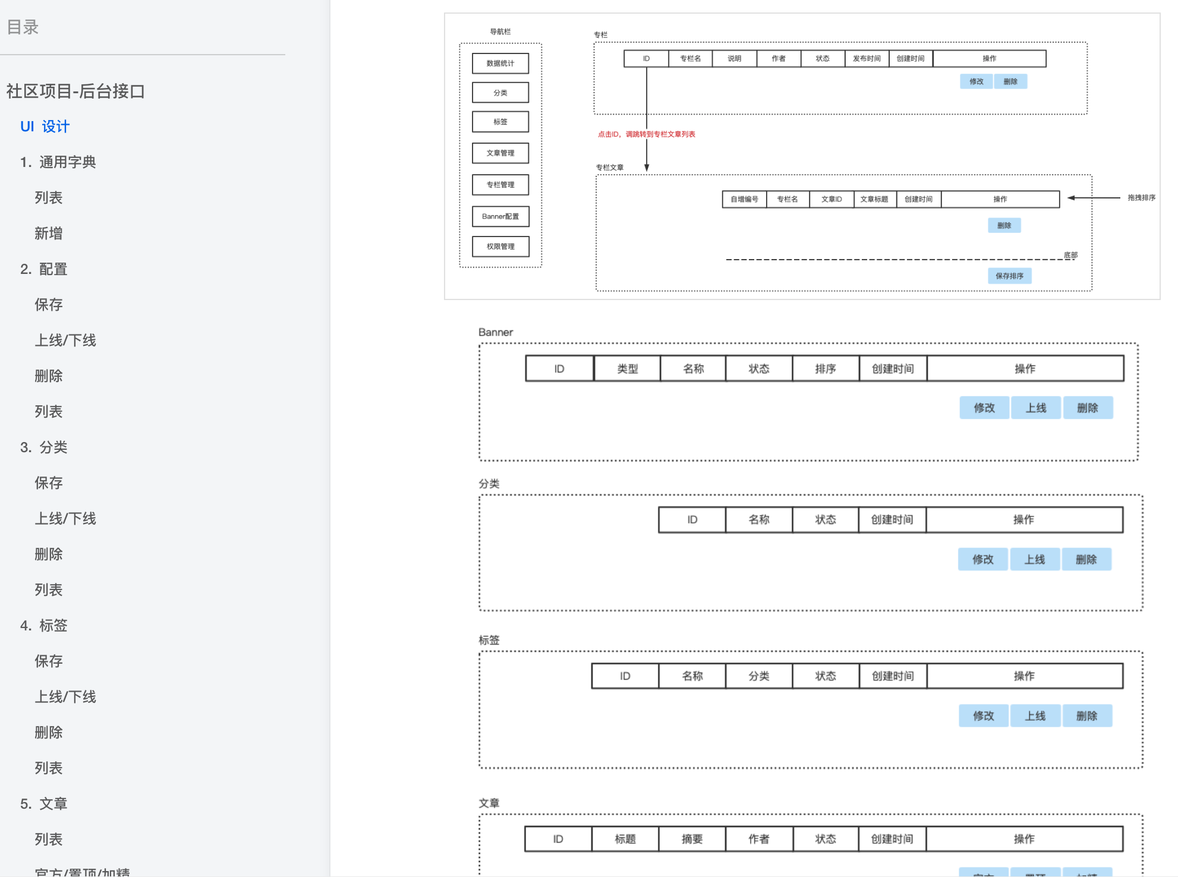Navigate to 3. 分类 in the contents
The height and width of the screenshot is (877, 1178).
pyautogui.click(x=43, y=447)
